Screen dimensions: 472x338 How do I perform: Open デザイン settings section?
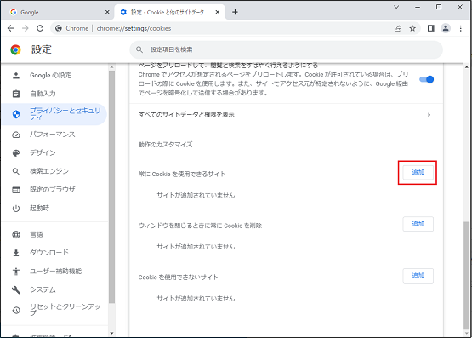[x=54, y=152]
